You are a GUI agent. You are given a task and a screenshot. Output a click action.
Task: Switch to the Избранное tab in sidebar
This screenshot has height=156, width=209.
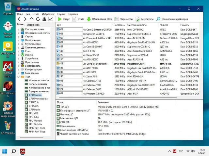pyautogui.click(x=33, y=25)
